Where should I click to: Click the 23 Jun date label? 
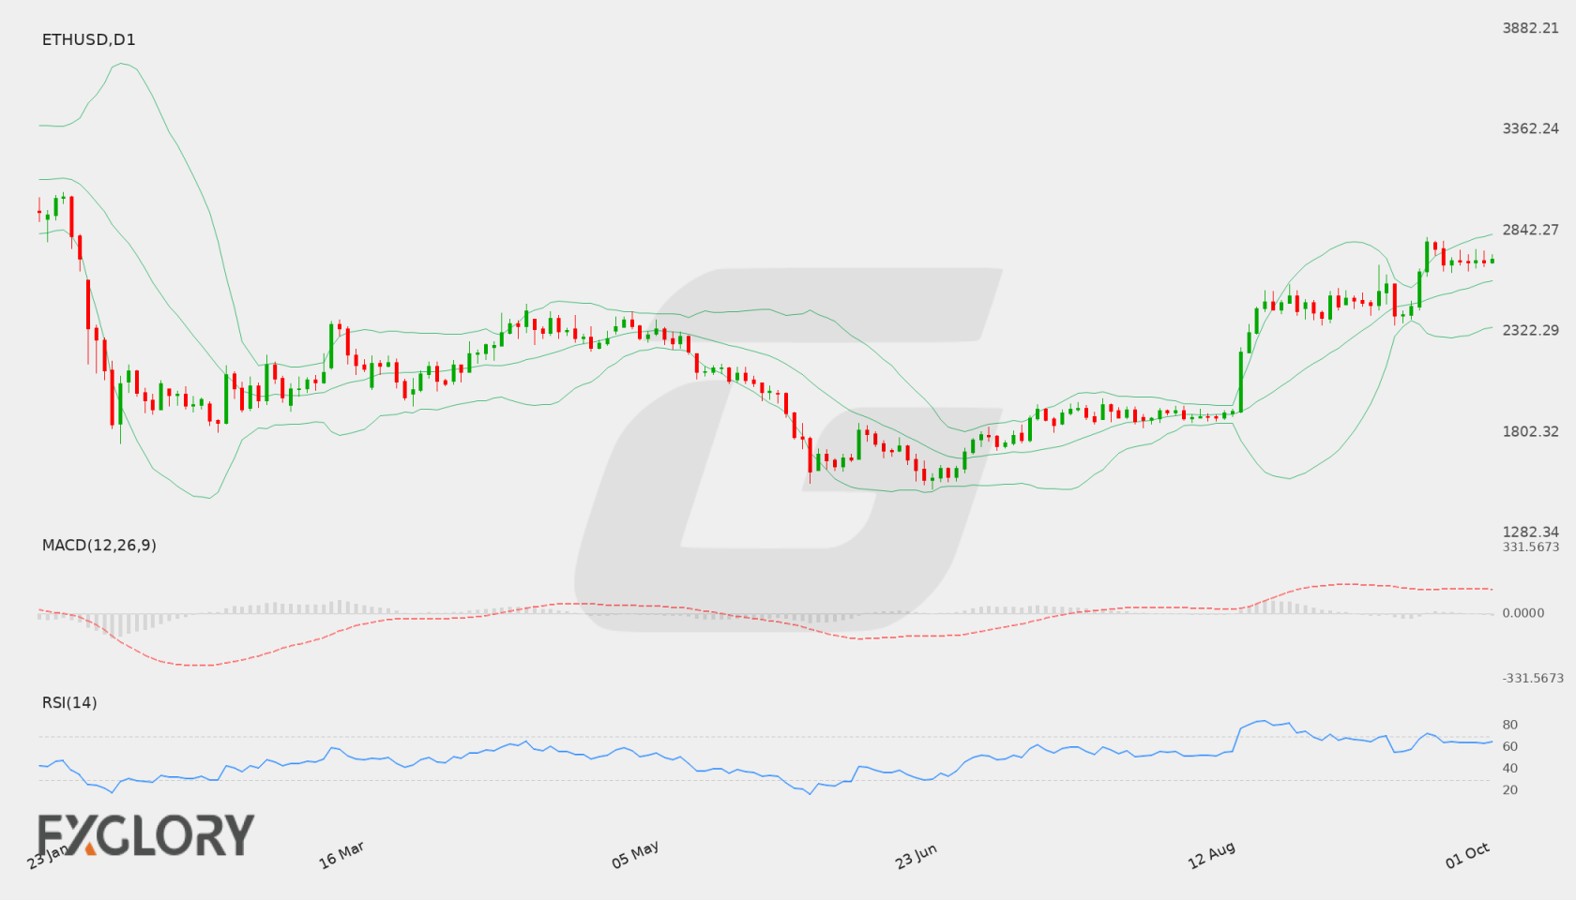[917, 856]
